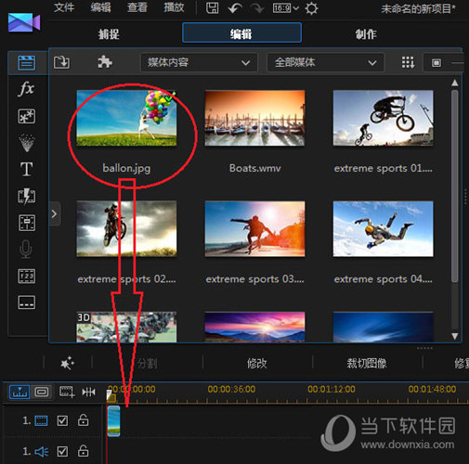
Task: Click the 裁切图像 button
Action: point(367,363)
